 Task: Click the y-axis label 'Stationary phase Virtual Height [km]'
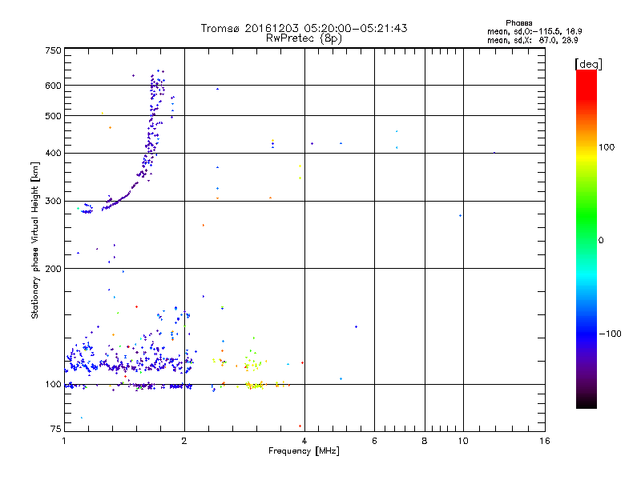(x=34, y=241)
